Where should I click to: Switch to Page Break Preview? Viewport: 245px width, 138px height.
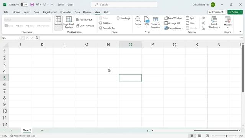tap(69, 23)
